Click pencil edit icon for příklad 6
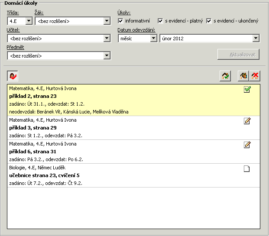The width and height of the screenshot is (269, 236). 247,145
